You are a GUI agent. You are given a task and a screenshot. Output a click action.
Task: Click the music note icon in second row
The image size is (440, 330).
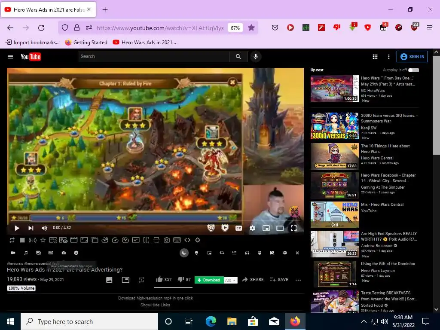click(x=26, y=253)
